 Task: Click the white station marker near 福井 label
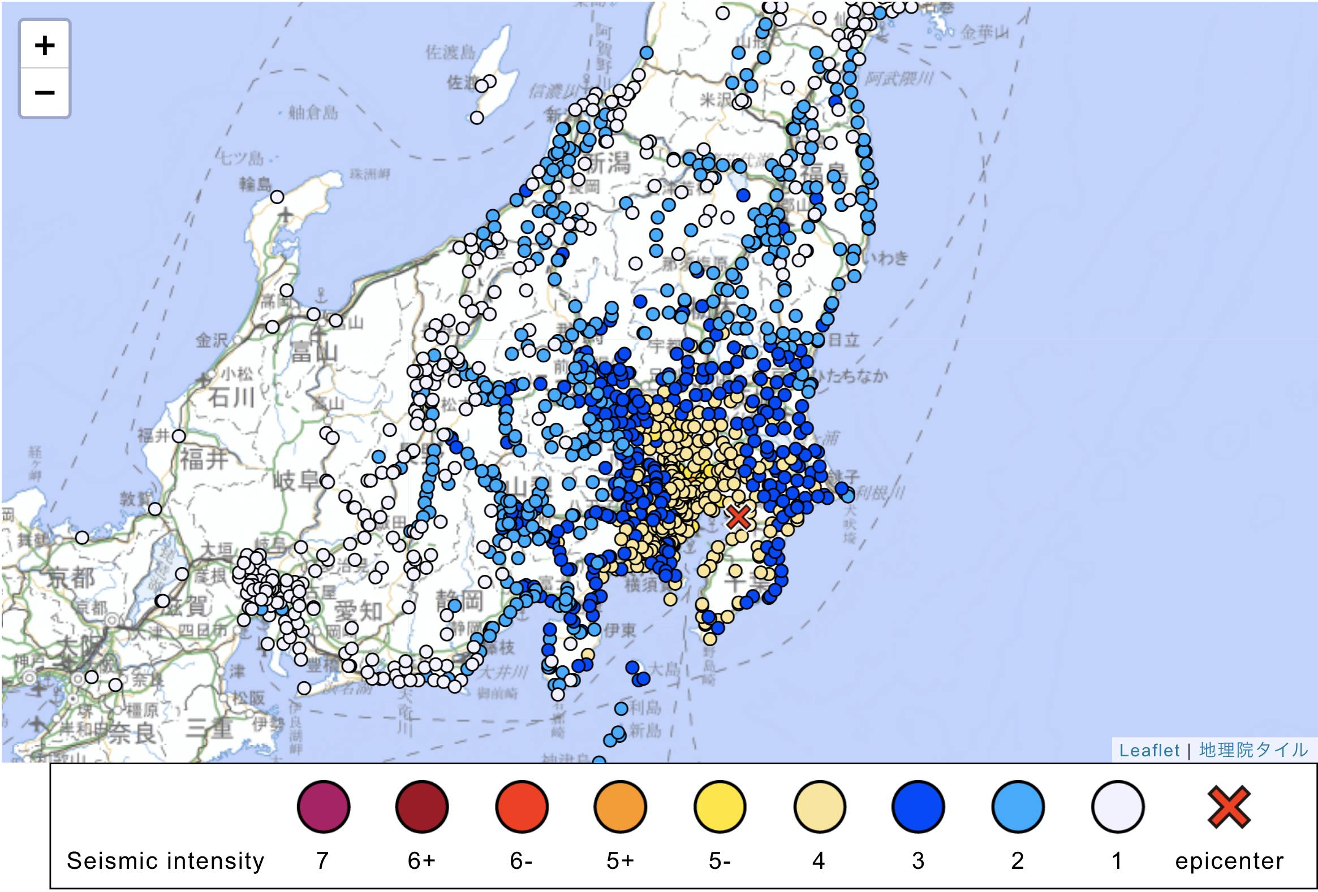tap(179, 436)
